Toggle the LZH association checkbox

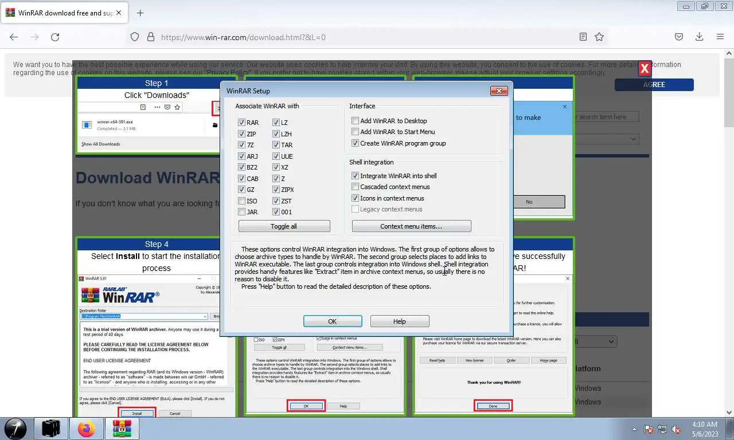[x=276, y=134]
